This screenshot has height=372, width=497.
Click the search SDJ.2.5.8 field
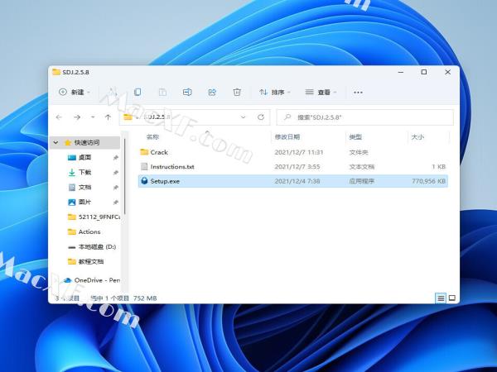pyautogui.click(x=364, y=117)
